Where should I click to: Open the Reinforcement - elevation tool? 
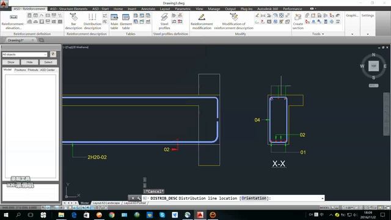point(13,21)
